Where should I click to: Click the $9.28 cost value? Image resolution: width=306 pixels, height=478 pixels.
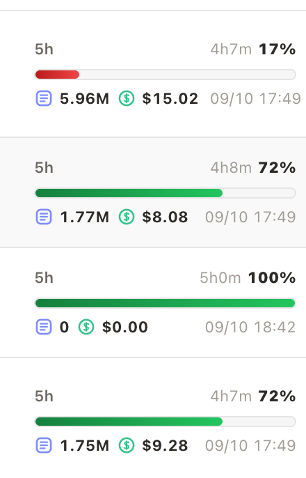[165, 446]
